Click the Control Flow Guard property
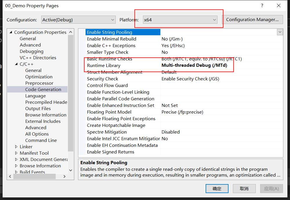This screenshot has height=200, width=290. point(107,85)
